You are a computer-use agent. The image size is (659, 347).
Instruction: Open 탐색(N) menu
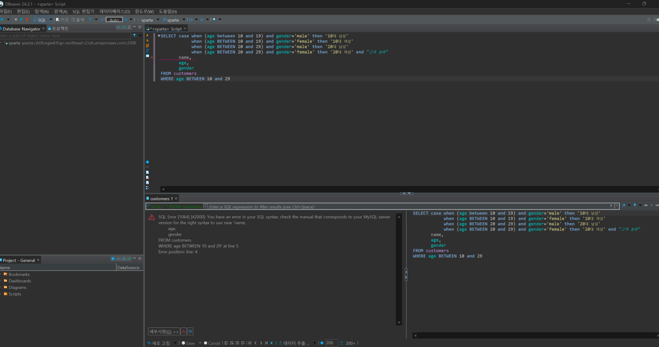(x=42, y=12)
